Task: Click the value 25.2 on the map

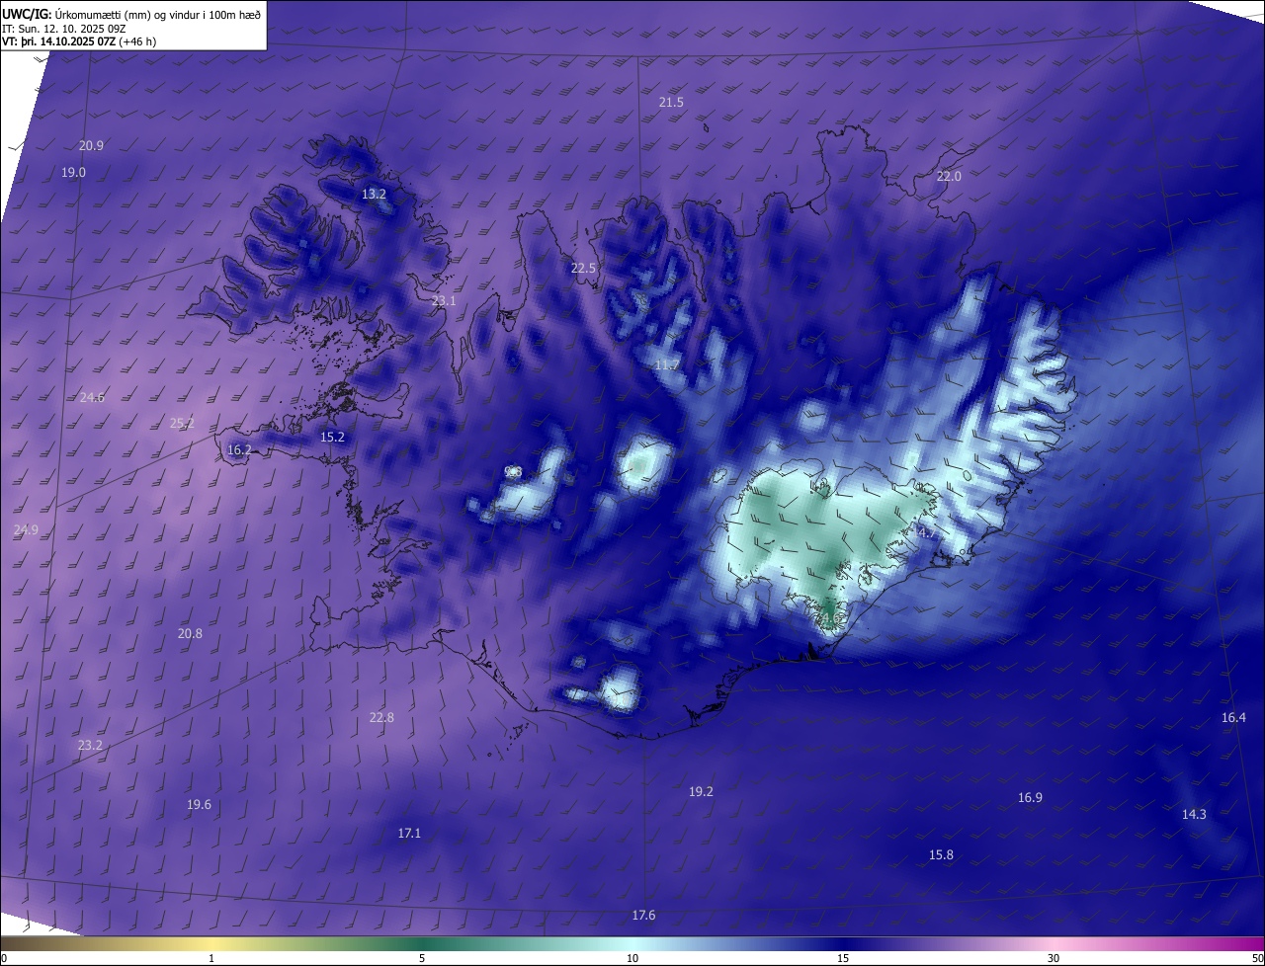Action: click(182, 424)
